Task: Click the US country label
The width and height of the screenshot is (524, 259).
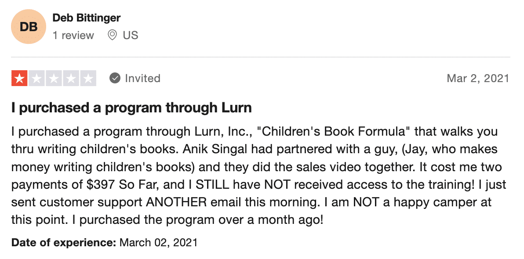Action: pyautogui.click(x=130, y=35)
